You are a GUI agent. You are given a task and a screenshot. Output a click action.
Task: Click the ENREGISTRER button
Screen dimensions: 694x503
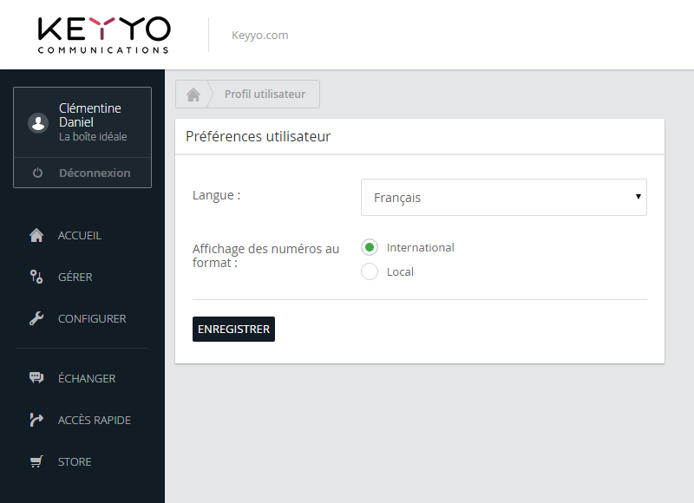(x=233, y=330)
